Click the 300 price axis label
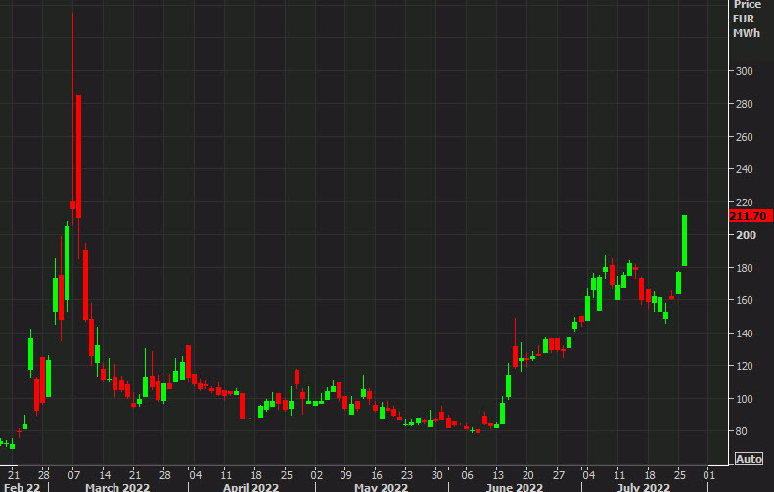 [744, 71]
